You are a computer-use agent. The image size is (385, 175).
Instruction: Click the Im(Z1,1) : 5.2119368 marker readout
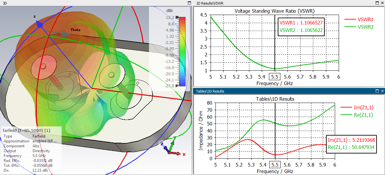tap(351, 140)
